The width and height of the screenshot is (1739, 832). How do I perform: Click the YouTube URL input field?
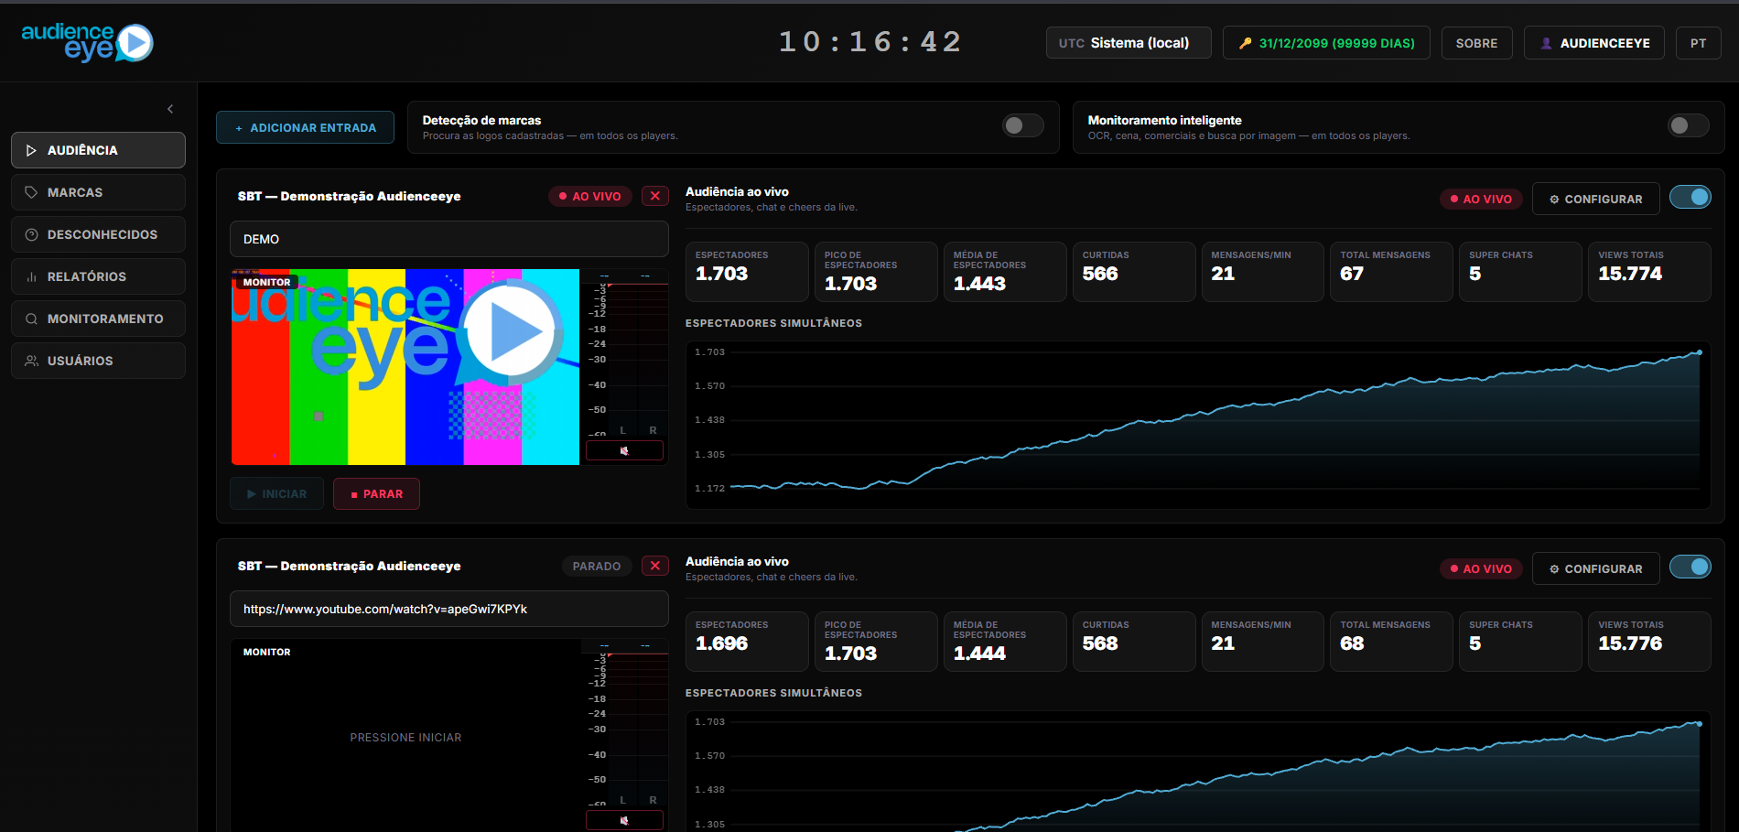tap(448, 609)
